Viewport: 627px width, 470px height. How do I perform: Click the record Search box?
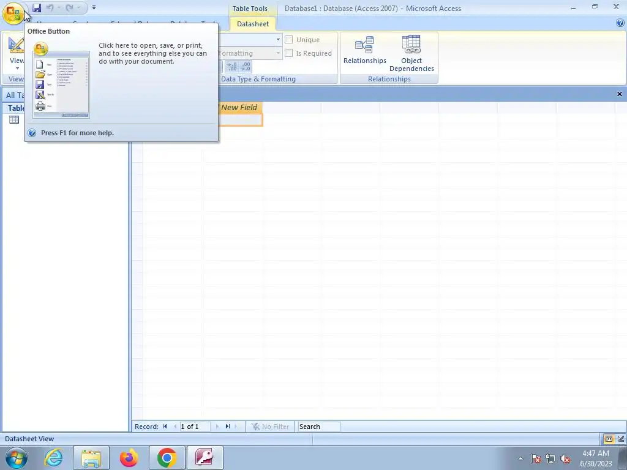[319, 427]
